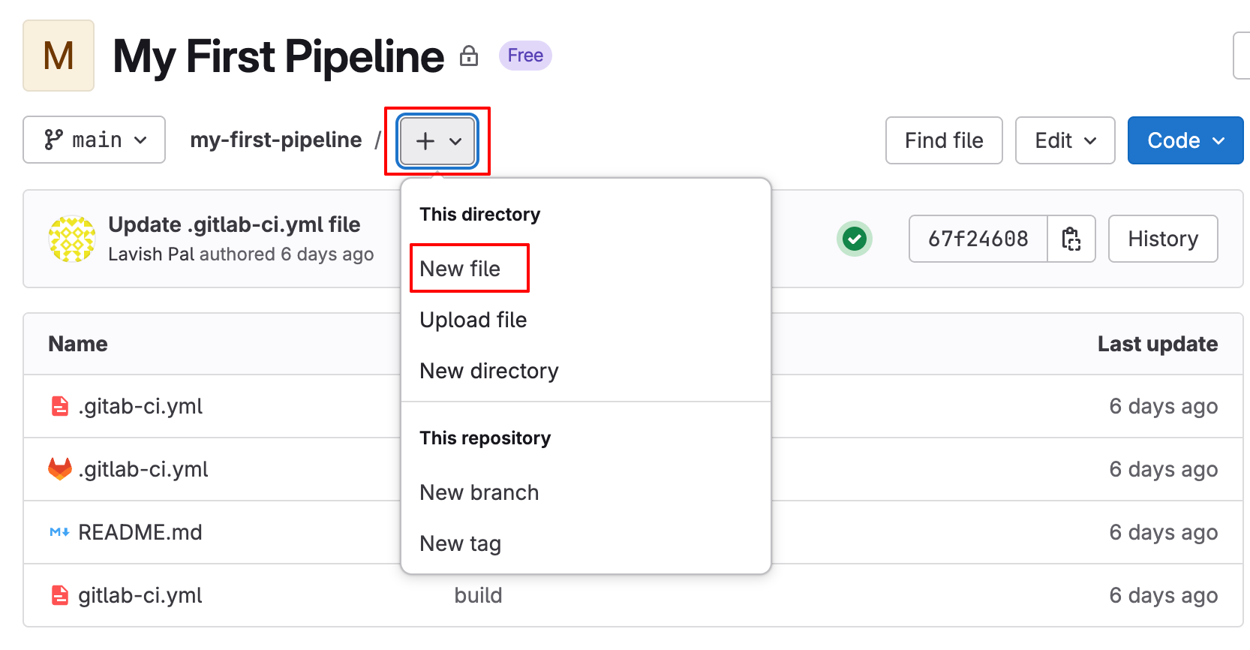Viewport: 1250px width, 650px height.
Task: Choose Upload file in the dropdown menu
Action: click(x=473, y=320)
